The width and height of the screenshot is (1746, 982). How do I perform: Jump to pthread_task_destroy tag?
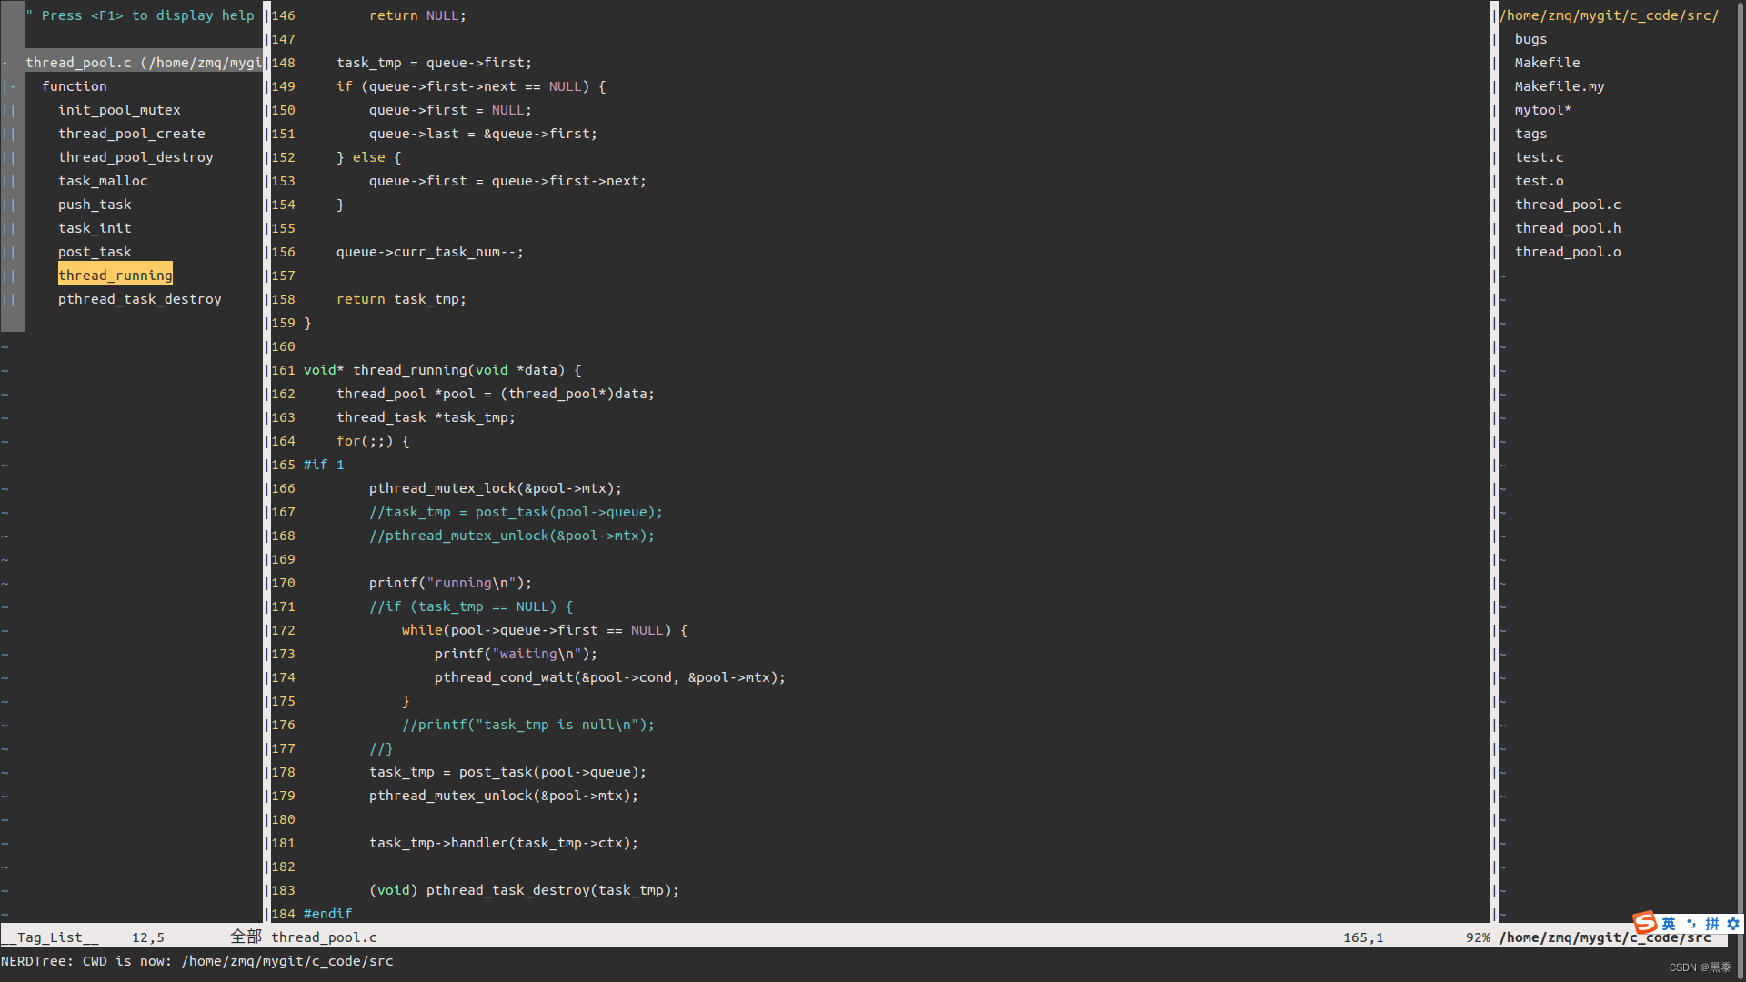(139, 299)
